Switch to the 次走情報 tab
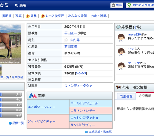 (x=126, y=96)
